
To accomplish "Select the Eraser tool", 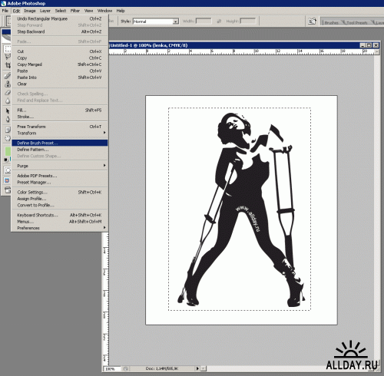I will click(x=8, y=92).
